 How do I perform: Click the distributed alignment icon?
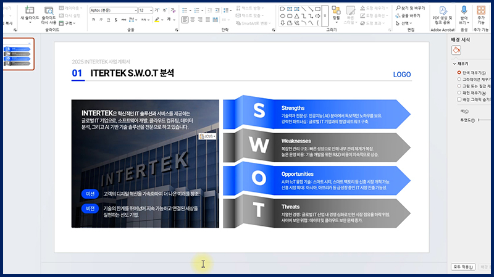(215, 20)
